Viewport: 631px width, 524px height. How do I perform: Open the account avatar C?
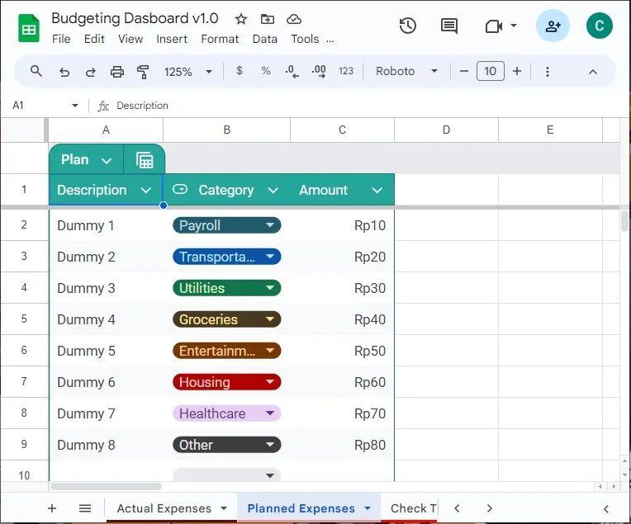coord(600,26)
